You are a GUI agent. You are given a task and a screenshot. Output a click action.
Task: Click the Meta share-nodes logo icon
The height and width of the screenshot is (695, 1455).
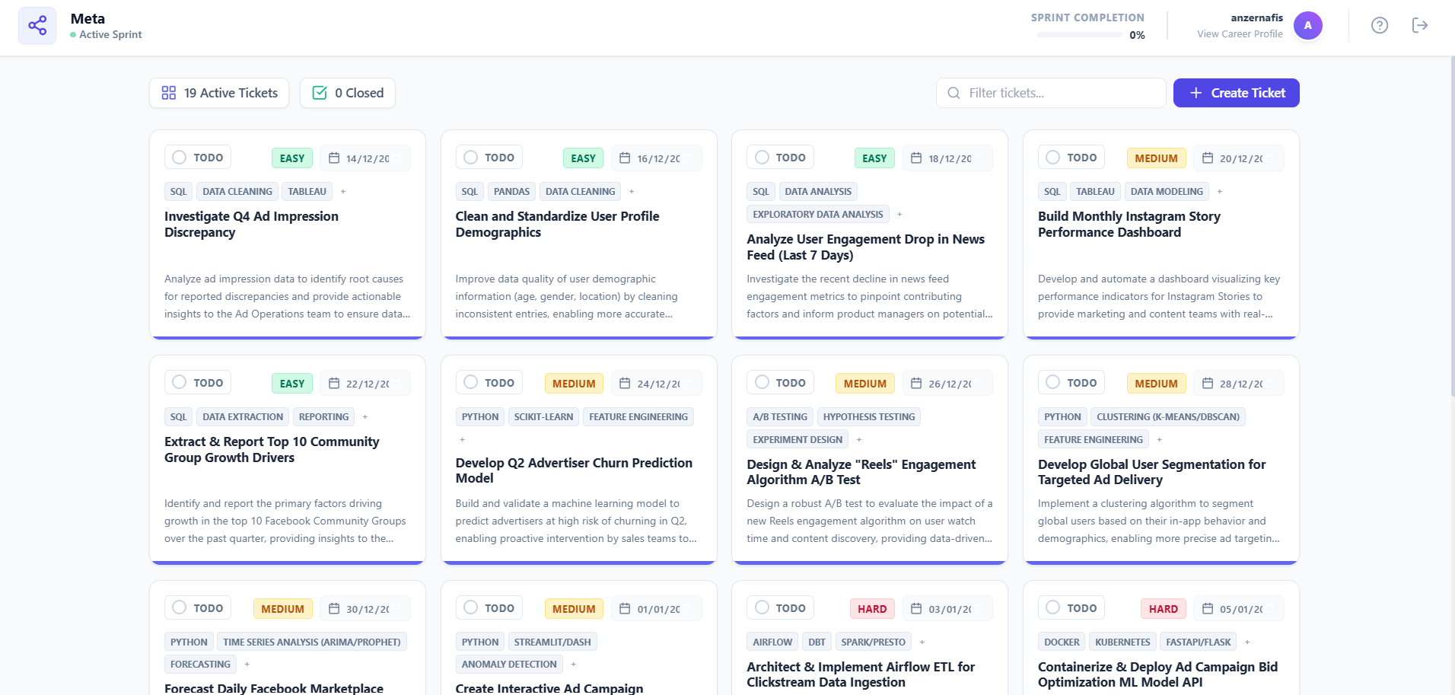[37, 26]
